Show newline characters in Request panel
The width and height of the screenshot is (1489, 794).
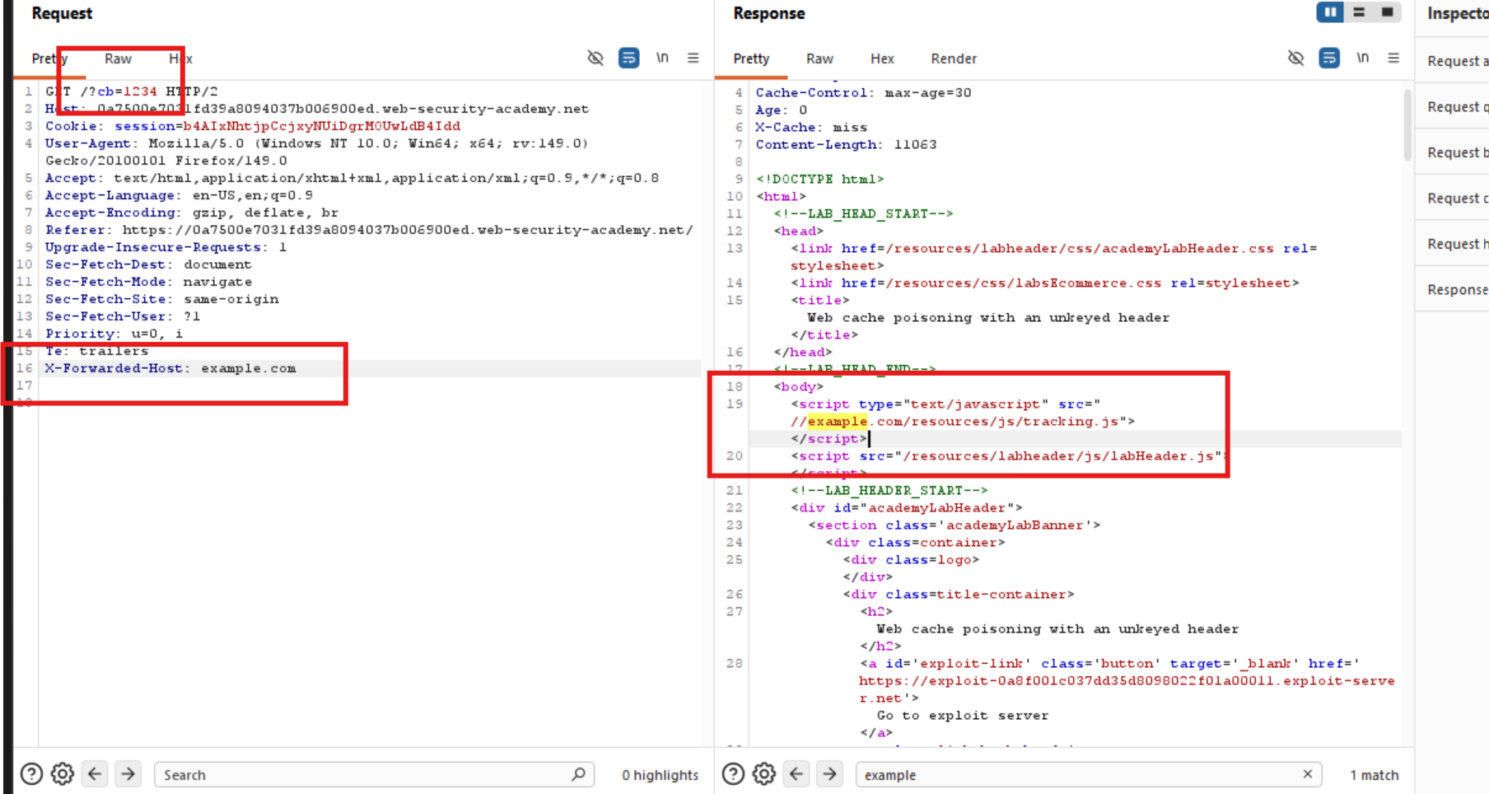click(662, 58)
